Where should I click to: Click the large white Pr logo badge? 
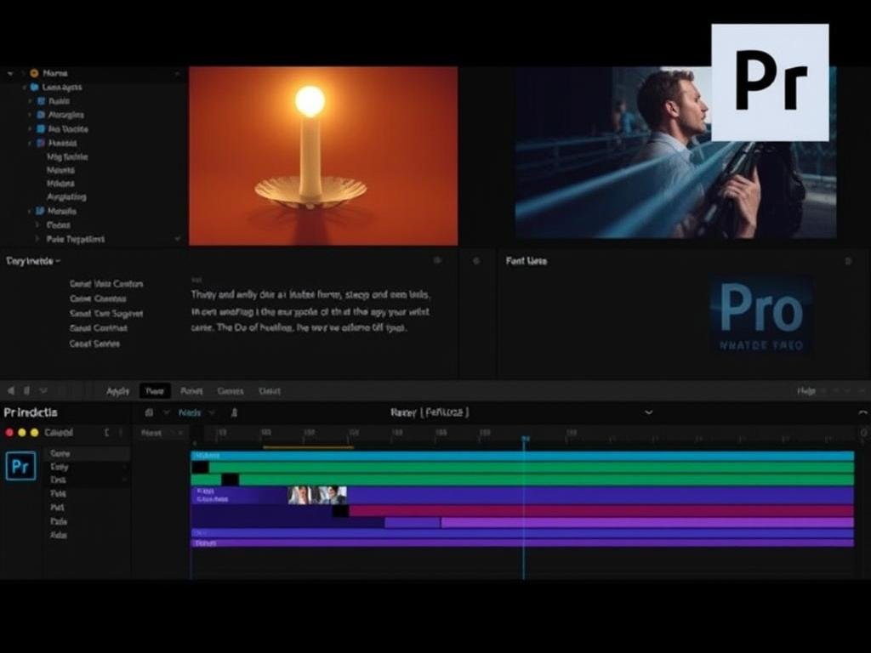[770, 82]
